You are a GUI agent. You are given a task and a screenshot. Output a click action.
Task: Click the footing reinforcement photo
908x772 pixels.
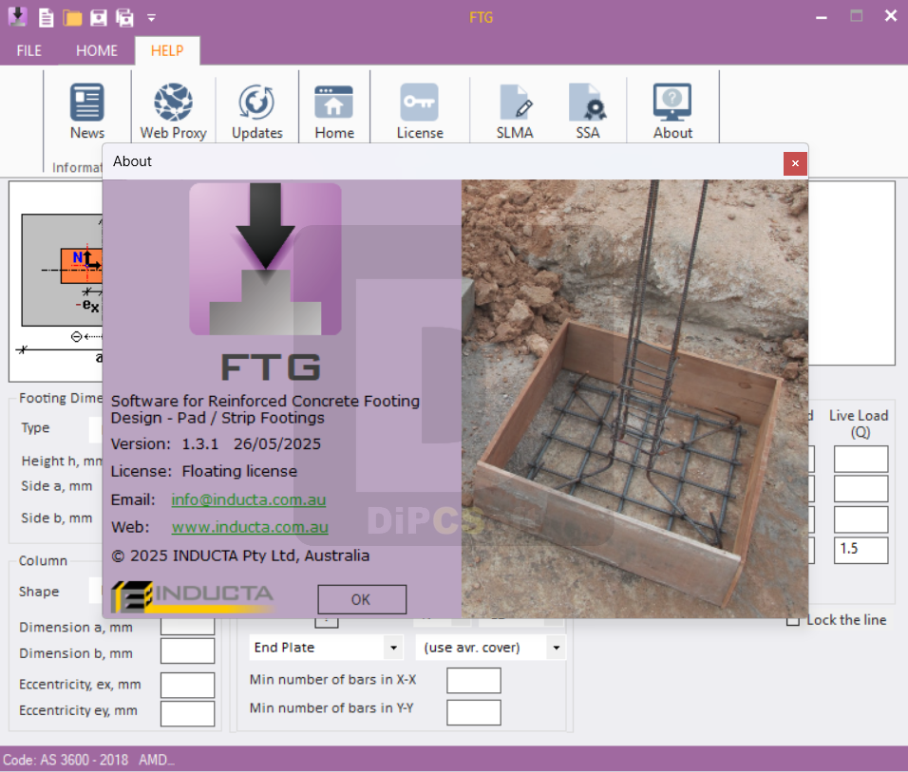[x=634, y=399]
